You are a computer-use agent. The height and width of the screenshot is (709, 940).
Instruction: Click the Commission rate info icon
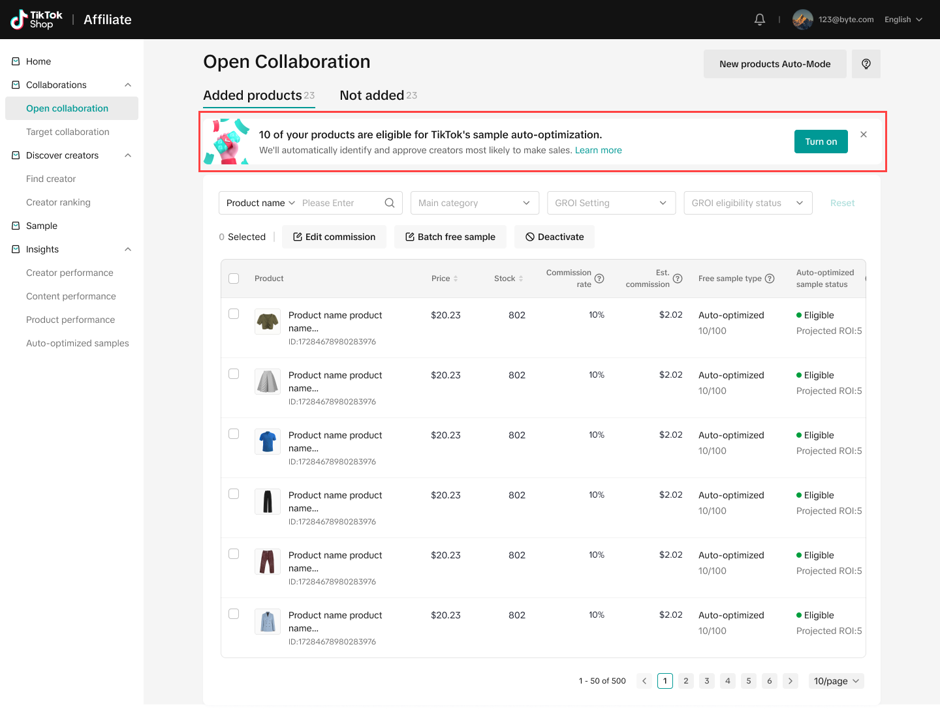[x=599, y=279]
